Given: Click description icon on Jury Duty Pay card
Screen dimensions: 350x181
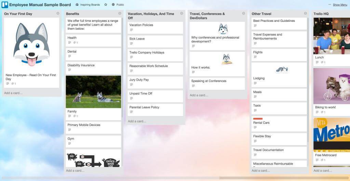Looking at the screenshot, I should 131,84.
